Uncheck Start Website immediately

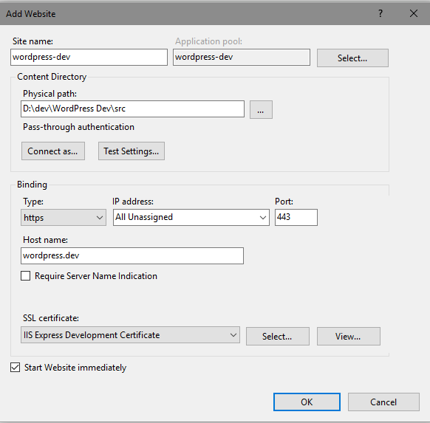click(x=15, y=368)
